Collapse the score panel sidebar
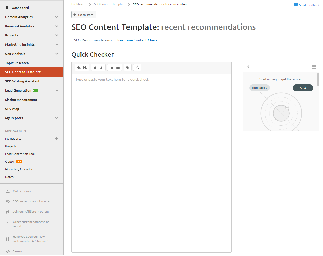323x256 pixels. 248,67
